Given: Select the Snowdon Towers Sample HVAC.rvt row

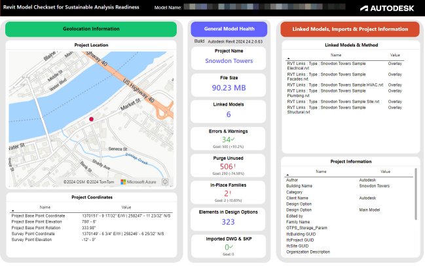Looking at the screenshot, I should [x=344, y=85].
